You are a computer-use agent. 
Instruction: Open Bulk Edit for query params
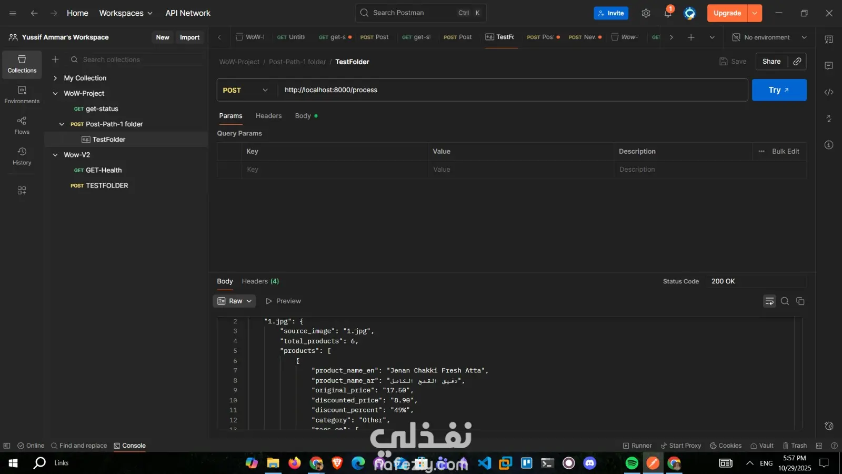[x=785, y=152]
